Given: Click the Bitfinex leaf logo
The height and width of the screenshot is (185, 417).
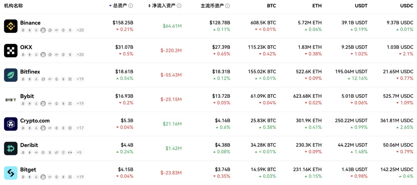Looking at the screenshot, I should click(11, 75).
